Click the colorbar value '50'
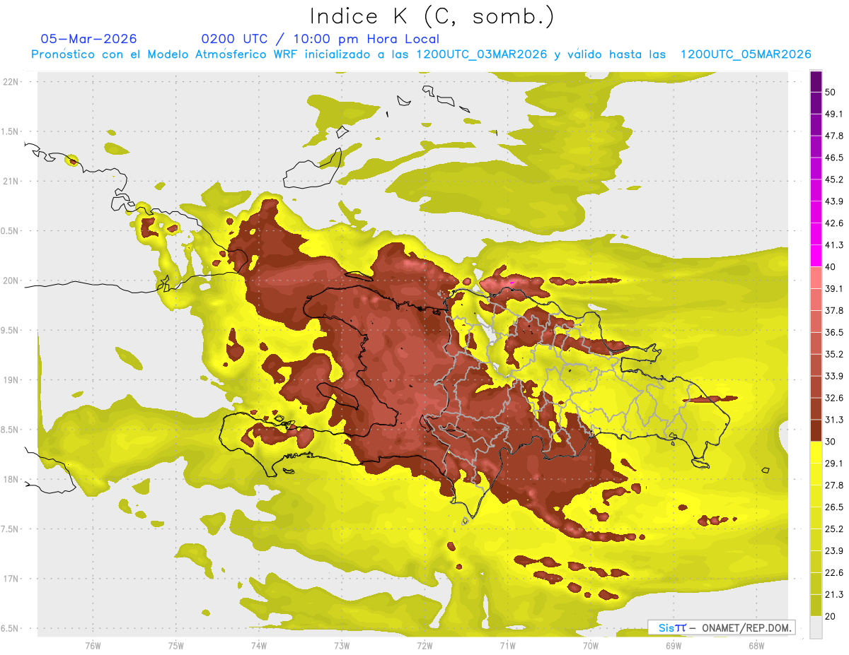This screenshot has width=849, height=655. pos(831,92)
